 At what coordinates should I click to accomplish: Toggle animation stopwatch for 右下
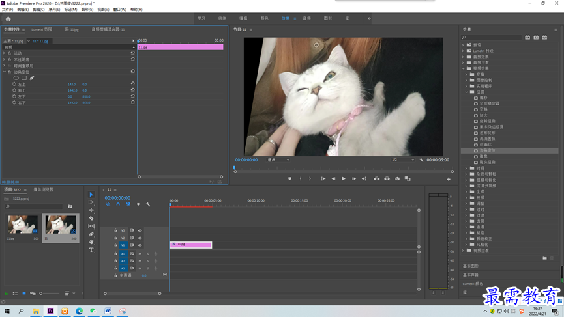14,102
